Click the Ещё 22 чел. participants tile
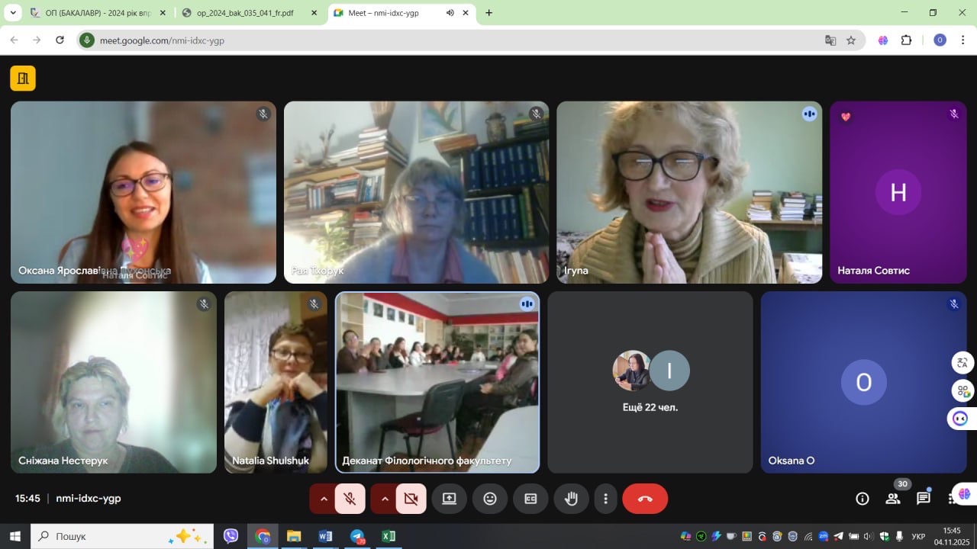This screenshot has height=549, width=977. click(650, 382)
